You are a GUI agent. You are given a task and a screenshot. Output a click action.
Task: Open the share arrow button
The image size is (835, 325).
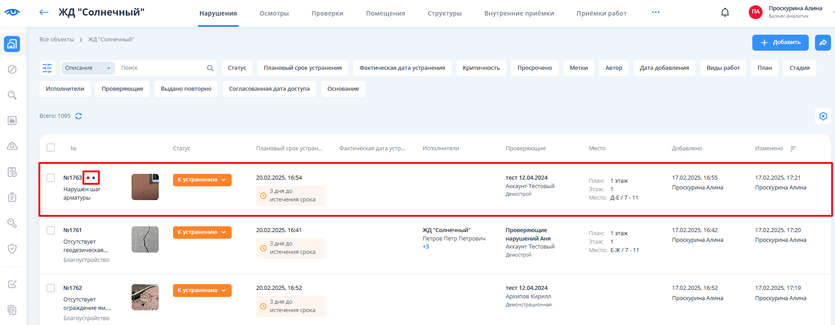pos(823,43)
